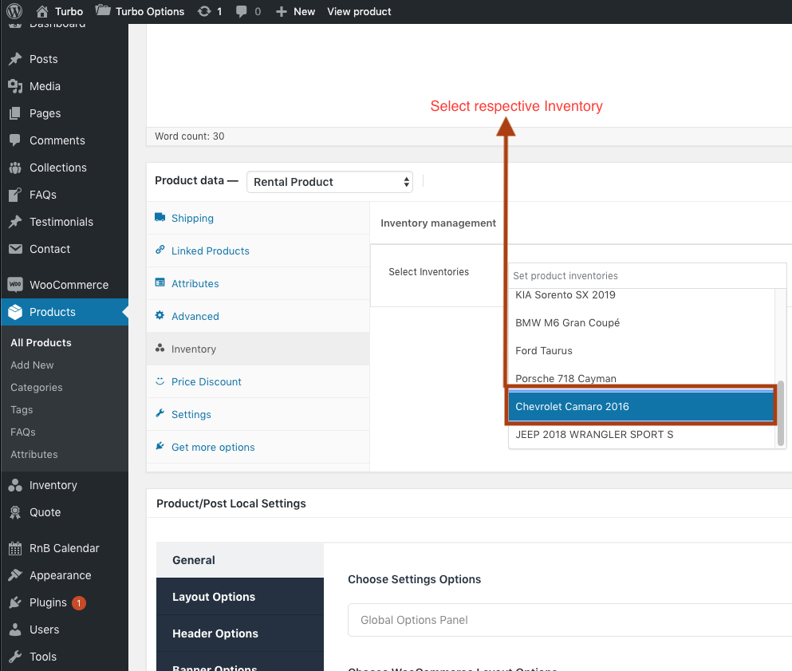The image size is (792, 671).
Task: Click the View product link
Action: [x=359, y=11]
